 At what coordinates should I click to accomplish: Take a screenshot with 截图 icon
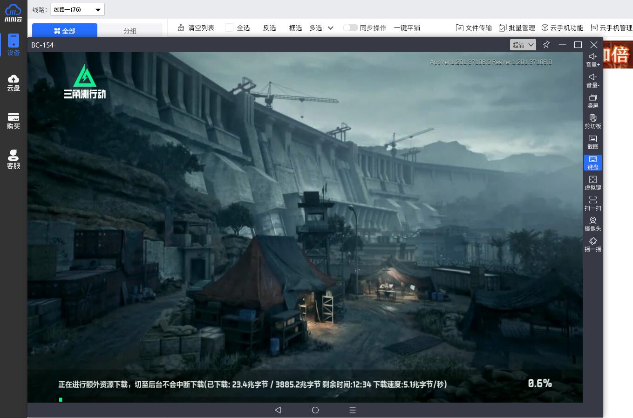click(593, 142)
